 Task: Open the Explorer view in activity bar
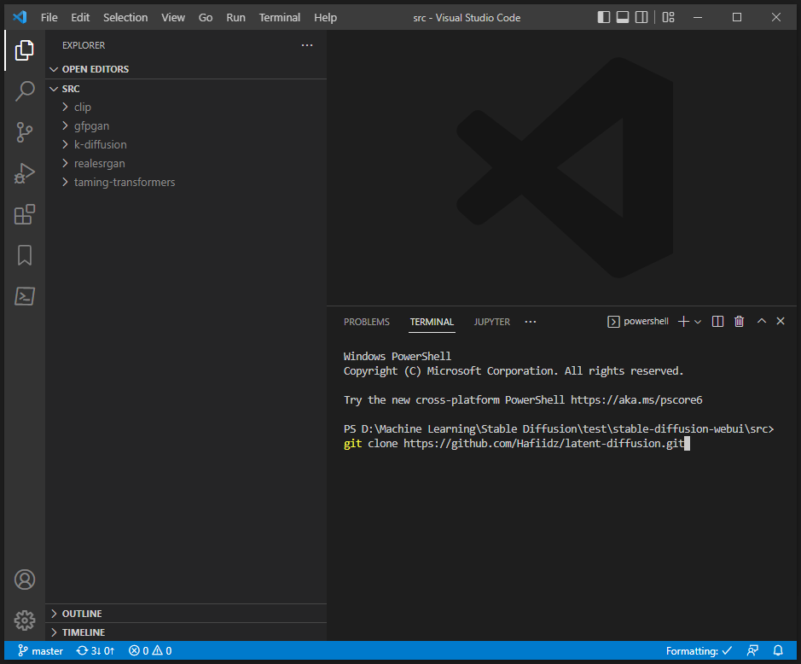tap(24, 50)
